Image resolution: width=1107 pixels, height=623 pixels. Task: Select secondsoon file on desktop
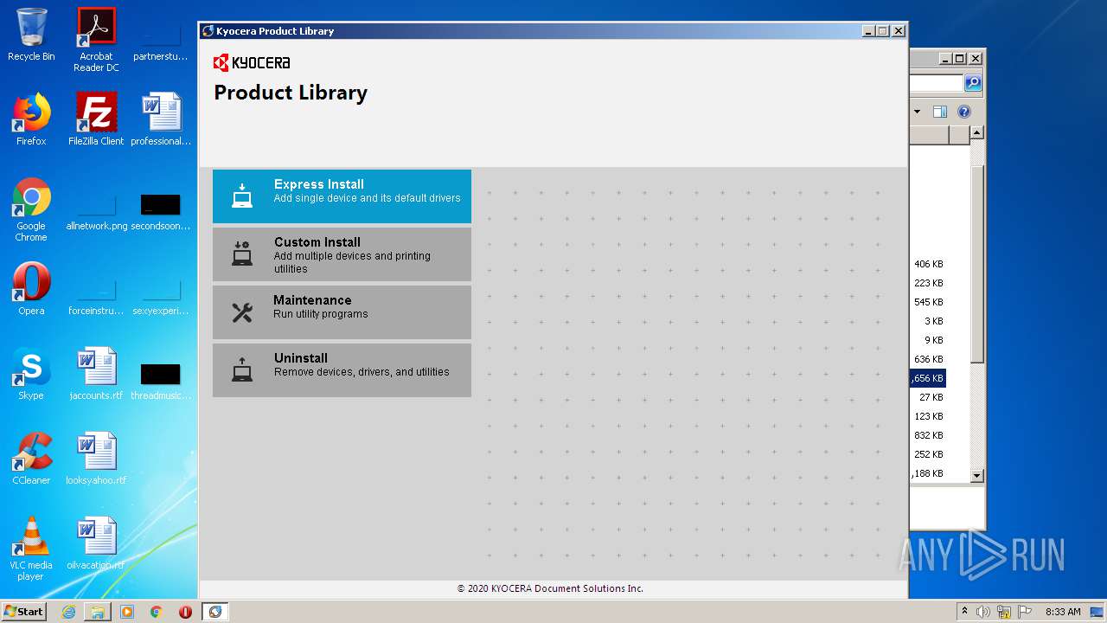click(x=161, y=213)
